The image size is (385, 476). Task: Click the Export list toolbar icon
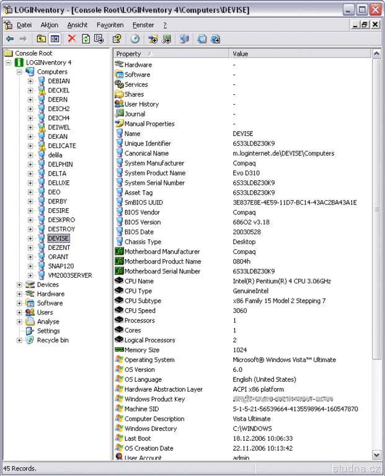tap(99, 39)
